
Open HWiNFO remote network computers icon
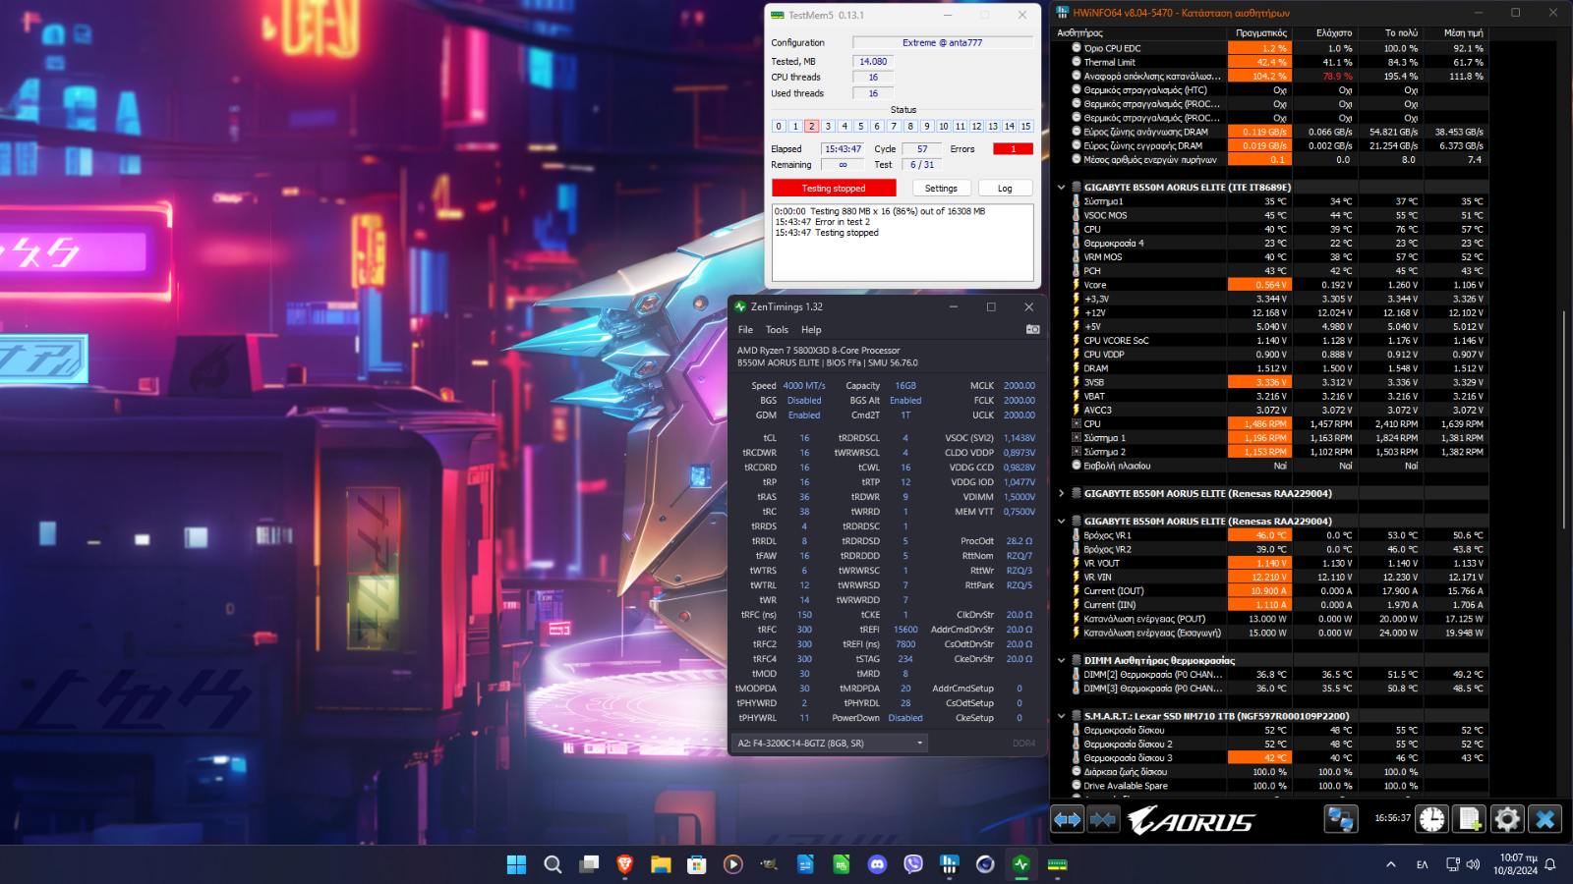(x=1340, y=818)
